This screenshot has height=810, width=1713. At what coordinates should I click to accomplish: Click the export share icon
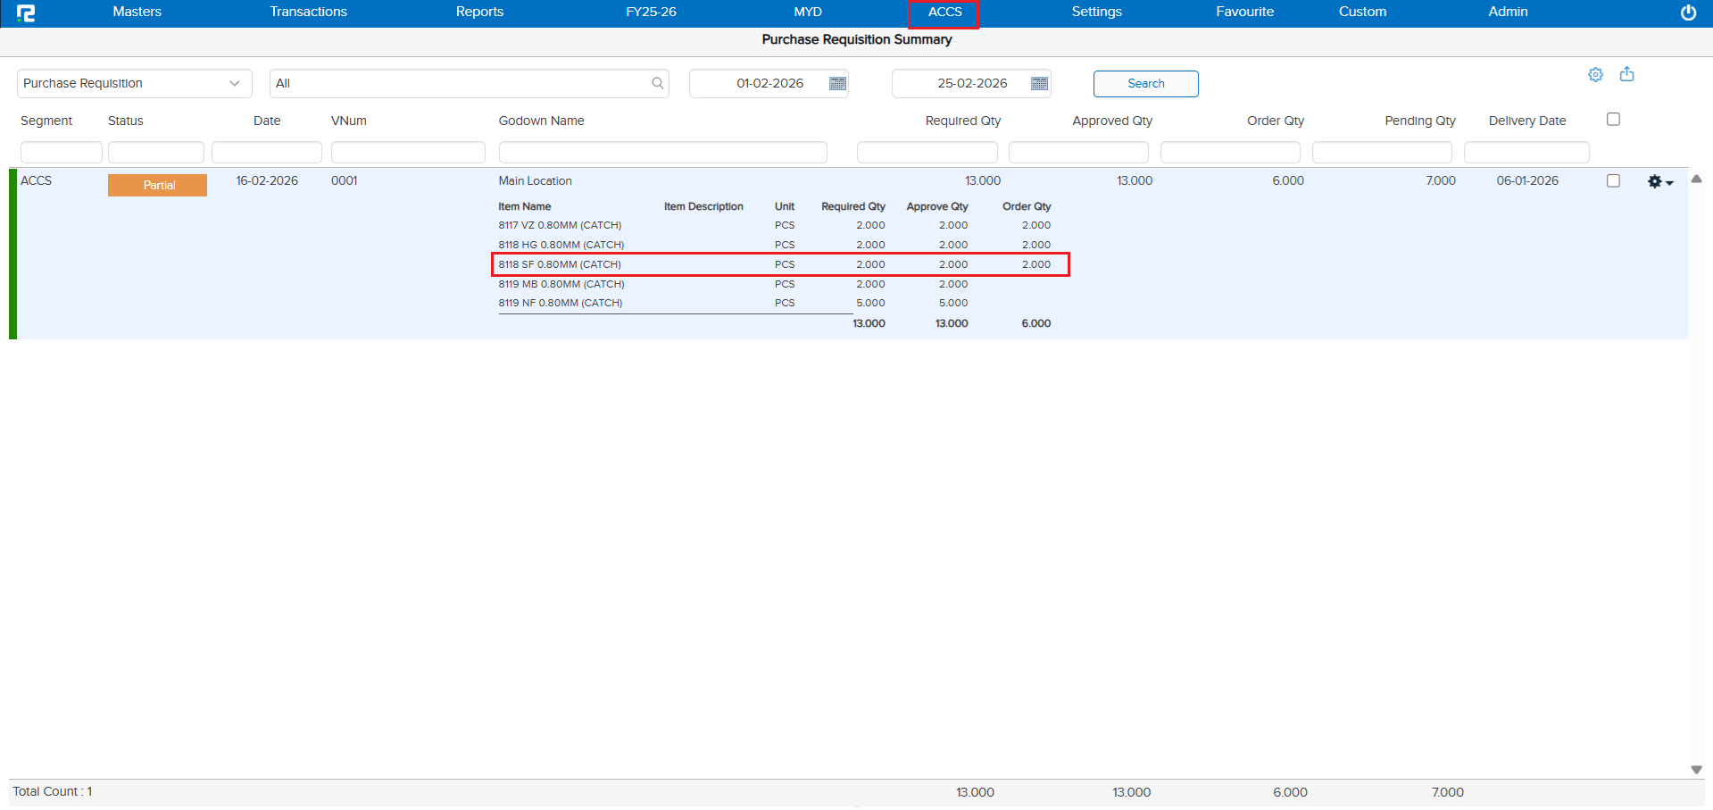click(x=1626, y=74)
